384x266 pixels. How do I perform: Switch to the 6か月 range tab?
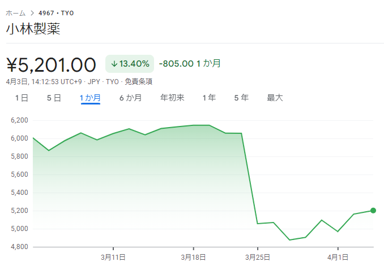pyautogui.click(x=130, y=98)
